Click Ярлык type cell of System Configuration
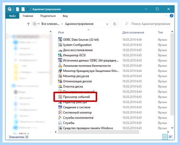Screen dimensions: 180x145 (x=162, y=45)
